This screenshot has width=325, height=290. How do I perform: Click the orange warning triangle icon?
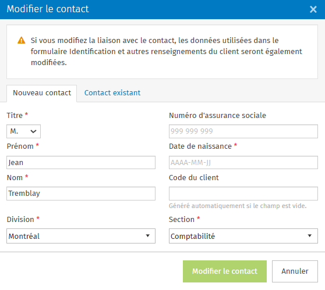pyautogui.click(x=22, y=40)
